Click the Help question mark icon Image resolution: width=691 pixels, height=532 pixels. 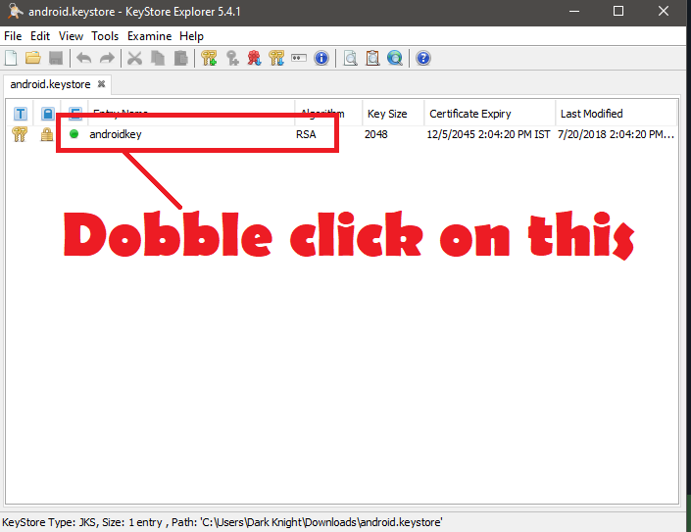[x=423, y=59]
